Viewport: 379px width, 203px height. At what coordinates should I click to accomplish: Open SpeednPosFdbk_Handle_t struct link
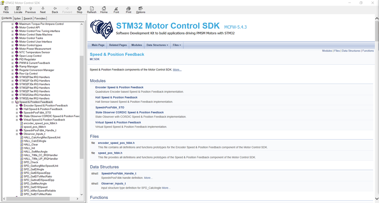coord(119,173)
